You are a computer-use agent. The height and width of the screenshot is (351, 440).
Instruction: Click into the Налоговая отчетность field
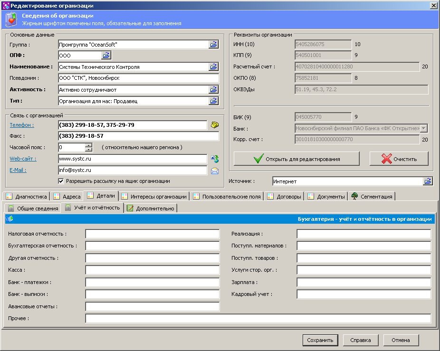pyautogui.click(x=153, y=234)
